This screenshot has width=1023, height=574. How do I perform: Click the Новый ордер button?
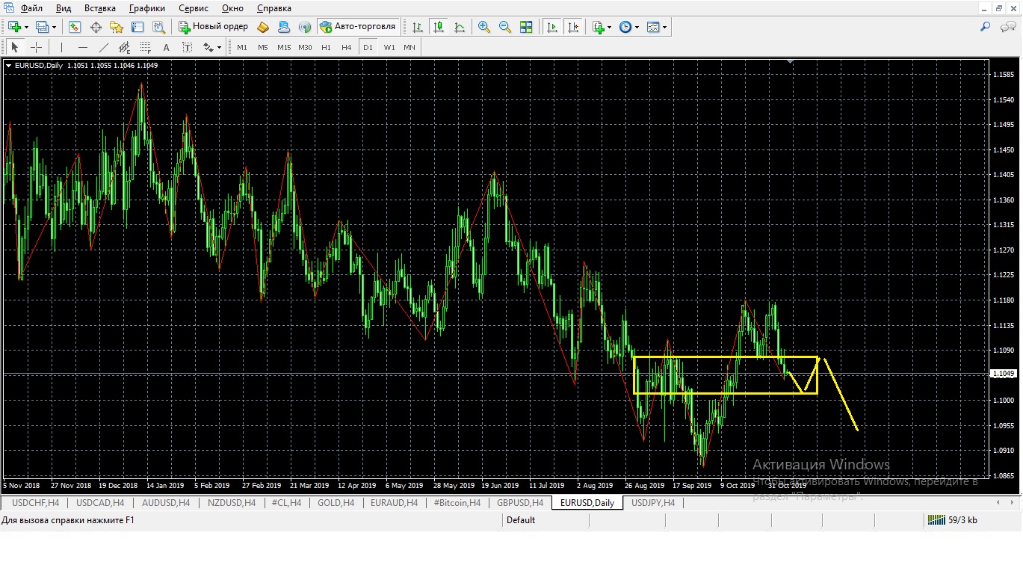[x=214, y=27]
